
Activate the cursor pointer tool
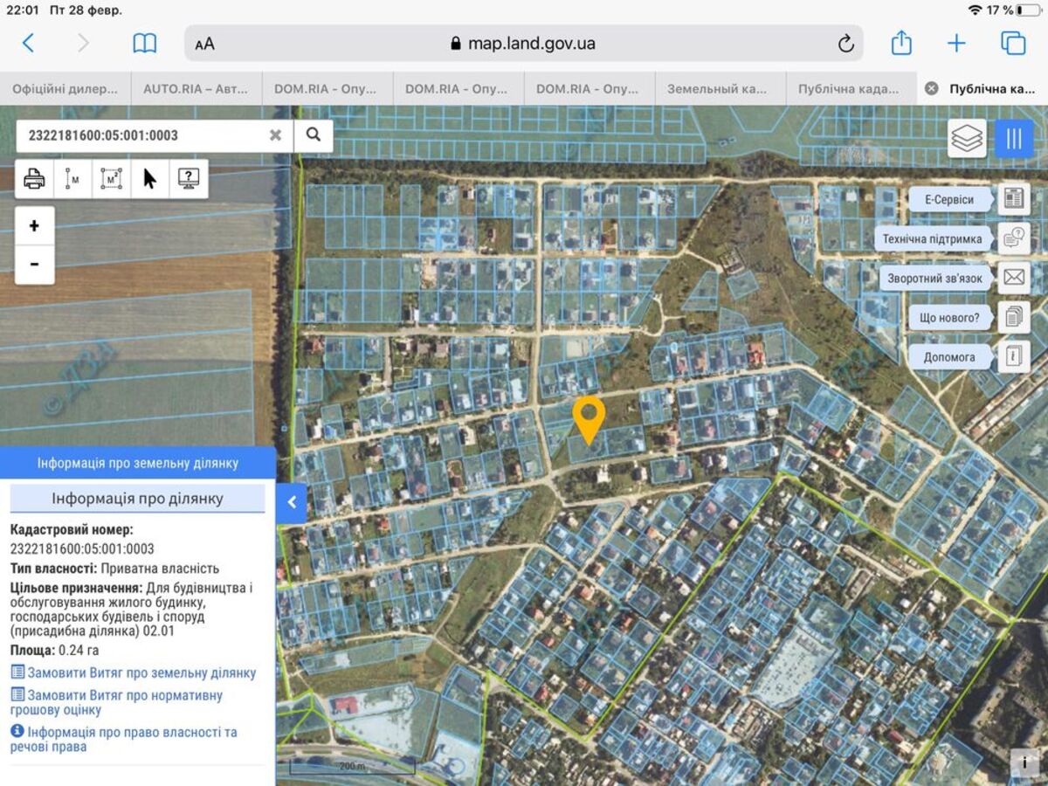click(x=149, y=179)
